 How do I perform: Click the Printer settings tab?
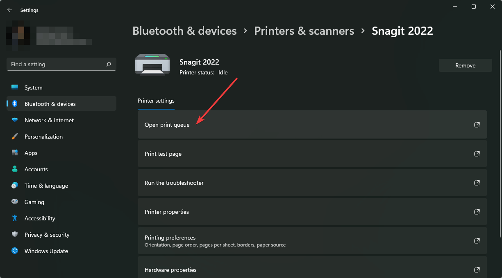coord(156,101)
